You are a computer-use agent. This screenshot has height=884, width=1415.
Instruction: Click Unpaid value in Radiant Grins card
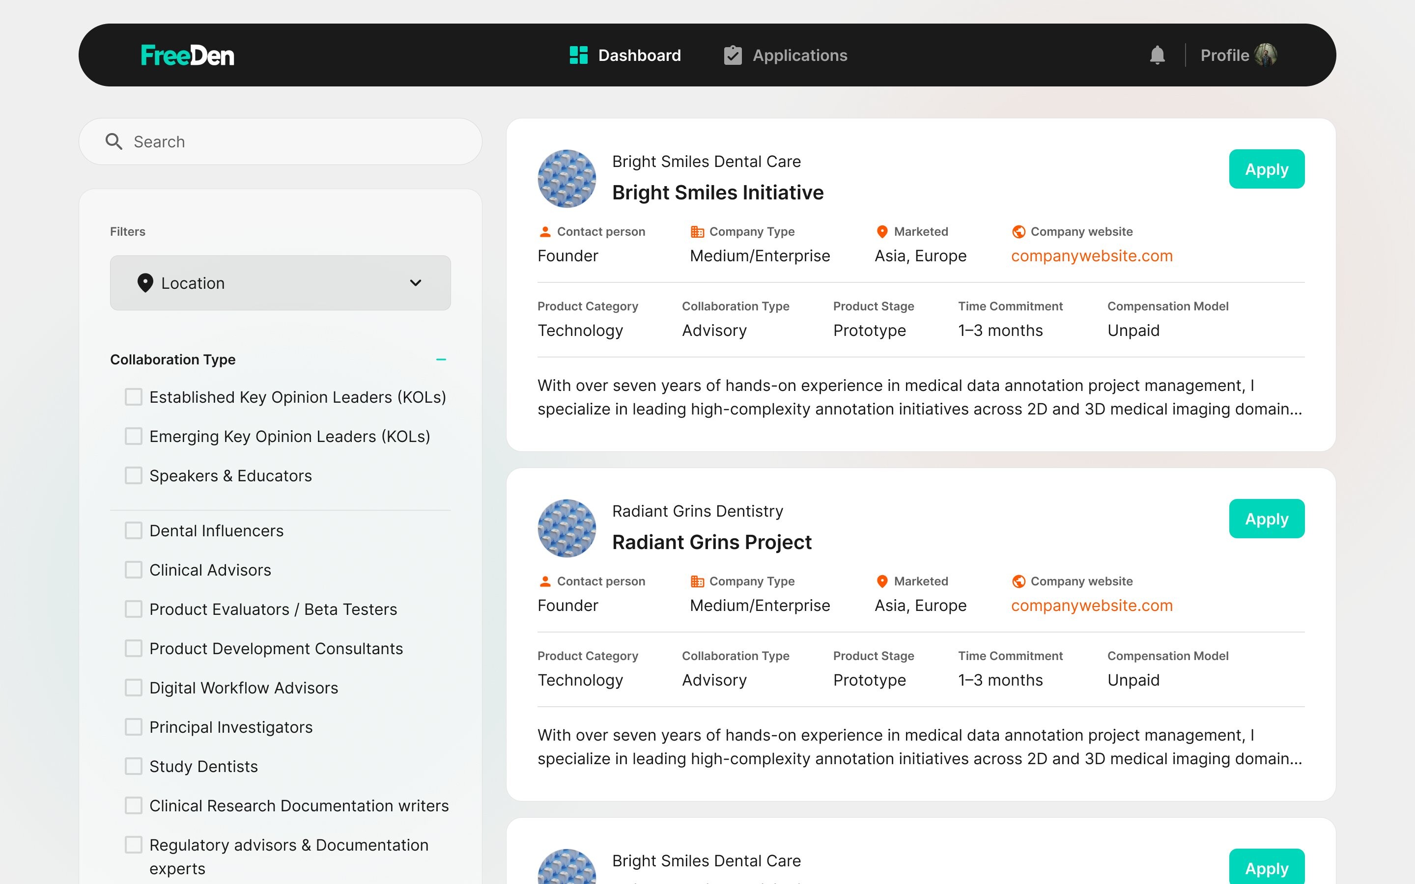tap(1133, 681)
